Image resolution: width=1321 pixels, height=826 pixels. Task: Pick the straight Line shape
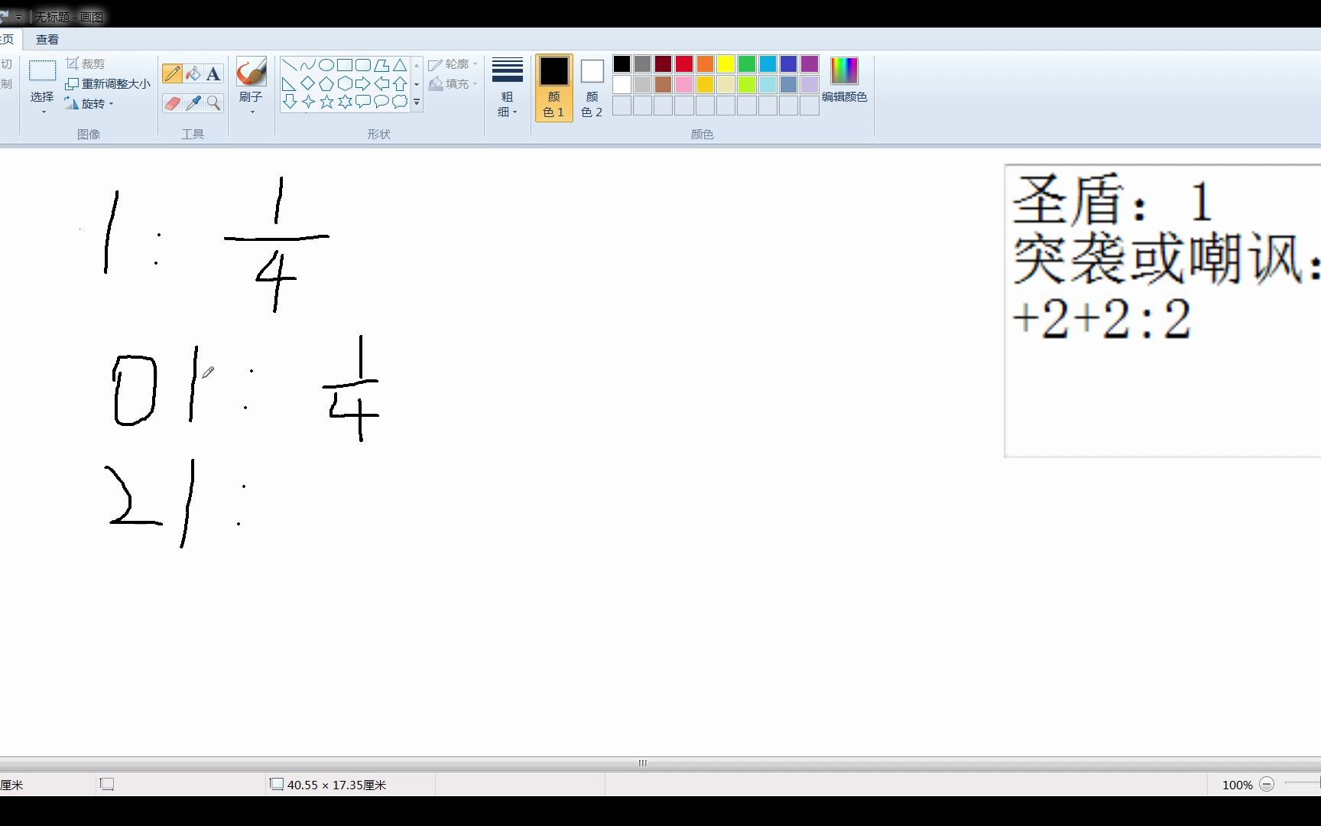[290, 65]
